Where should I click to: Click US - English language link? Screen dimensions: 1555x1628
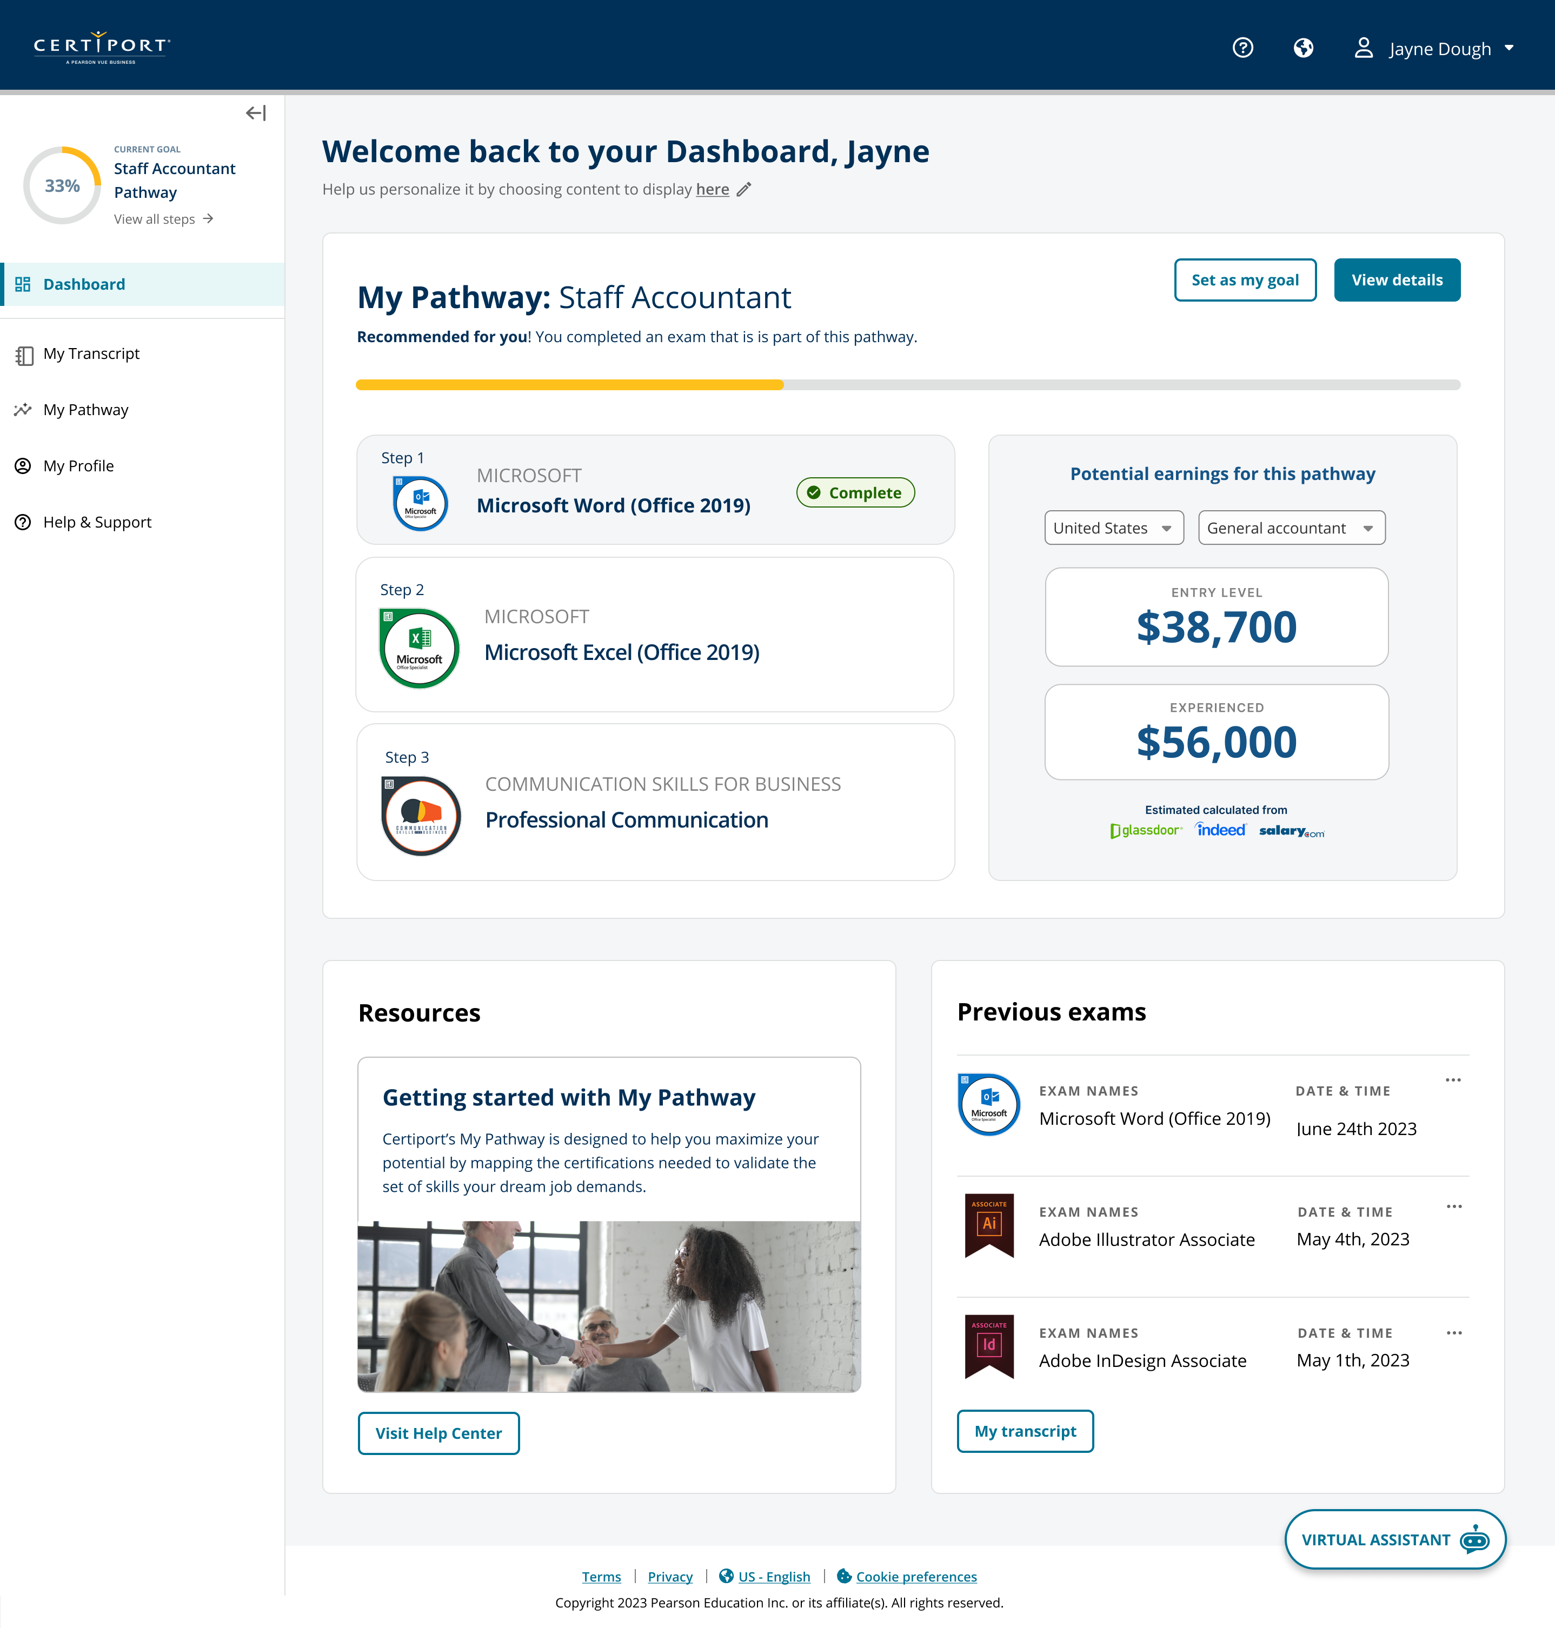click(x=774, y=1577)
